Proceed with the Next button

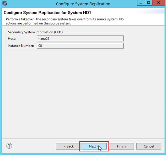pos(94,146)
